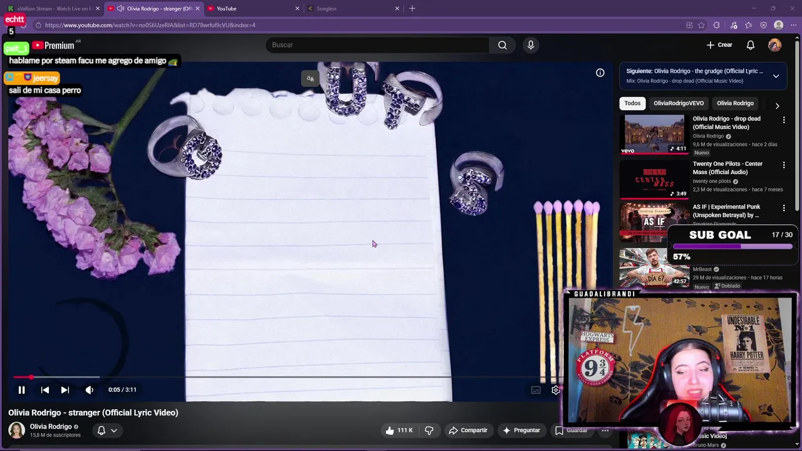
Task: Open drop dead music video thumbnail
Action: (654, 134)
